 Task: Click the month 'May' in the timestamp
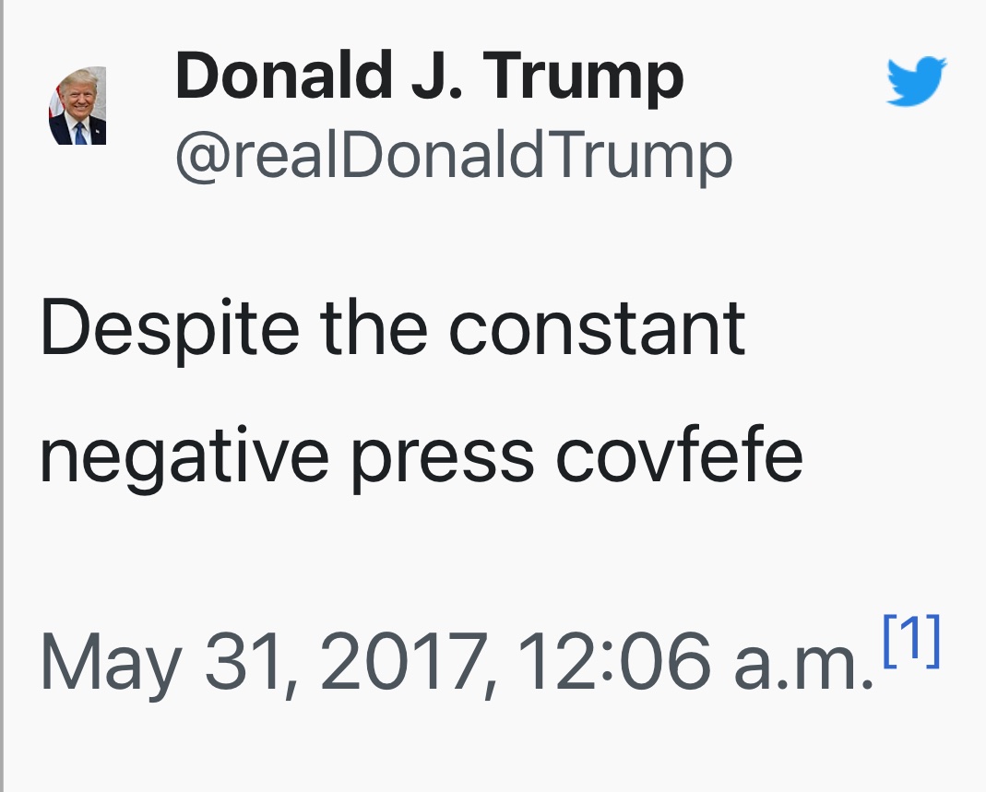click(x=110, y=662)
